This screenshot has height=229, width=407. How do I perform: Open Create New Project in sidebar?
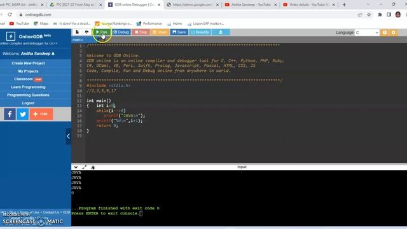tap(28, 63)
